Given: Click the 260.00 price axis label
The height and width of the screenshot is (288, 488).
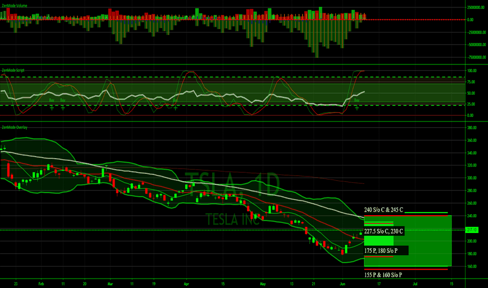Looking at the screenshot, I should 472,203.
